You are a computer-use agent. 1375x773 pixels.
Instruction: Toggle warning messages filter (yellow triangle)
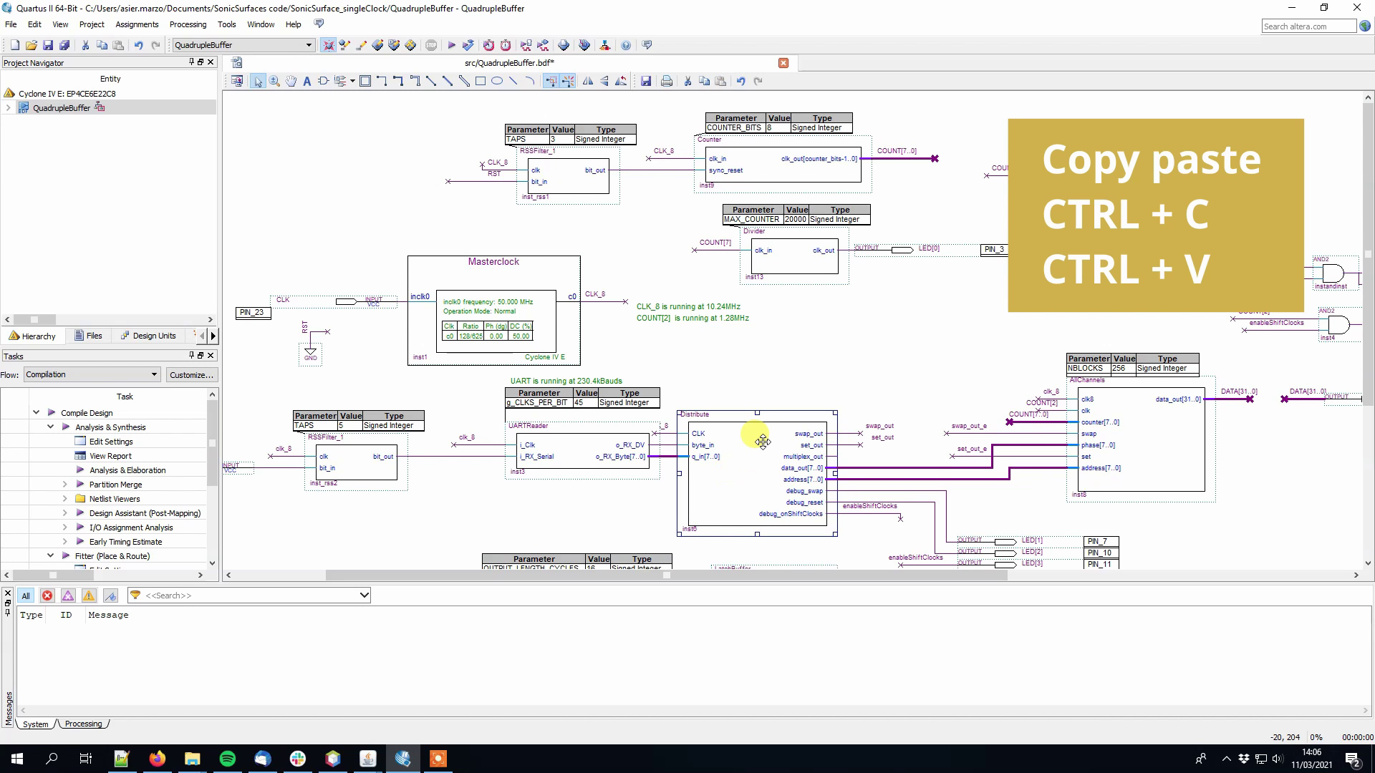tap(89, 595)
